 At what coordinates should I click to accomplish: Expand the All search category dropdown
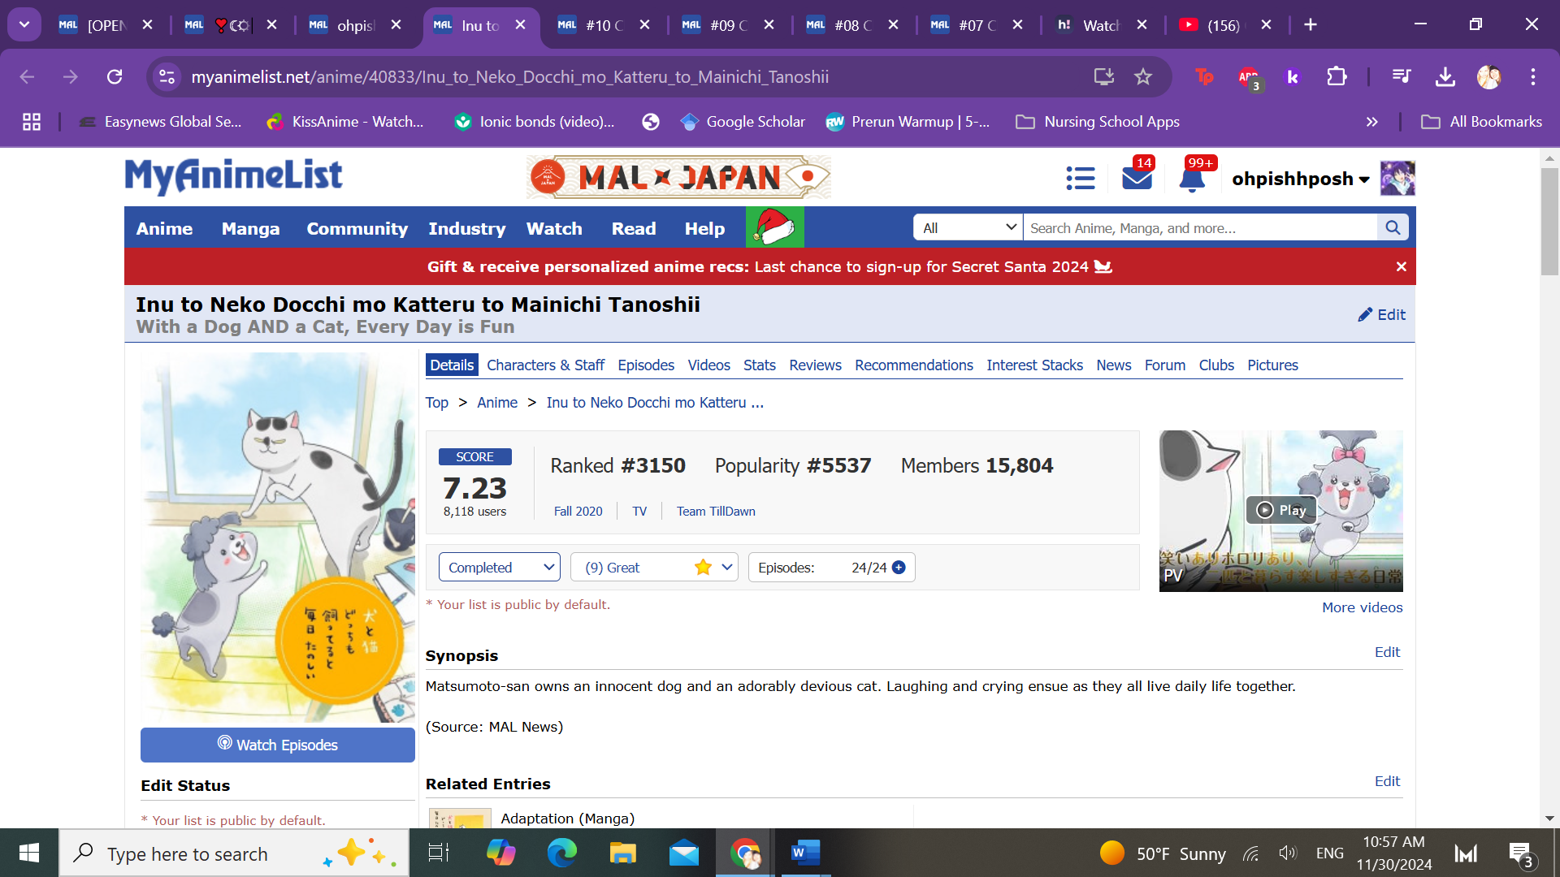pos(968,228)
